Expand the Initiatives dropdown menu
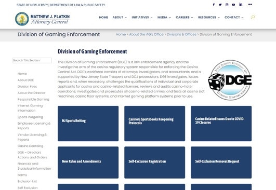Screen dimensions: 276x190 (142, 18)
